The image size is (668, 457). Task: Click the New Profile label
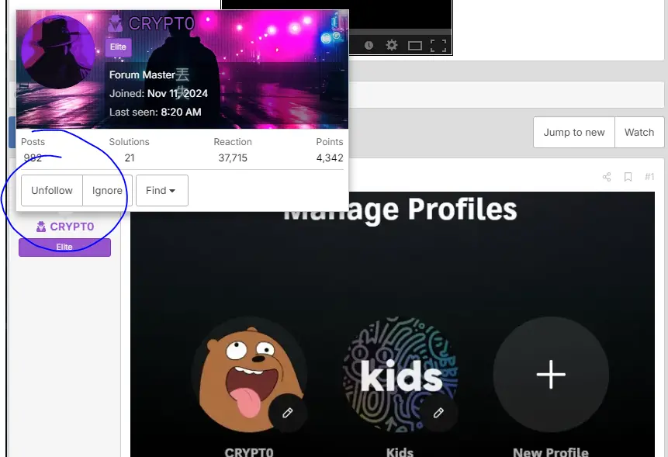tap(550, 452)
